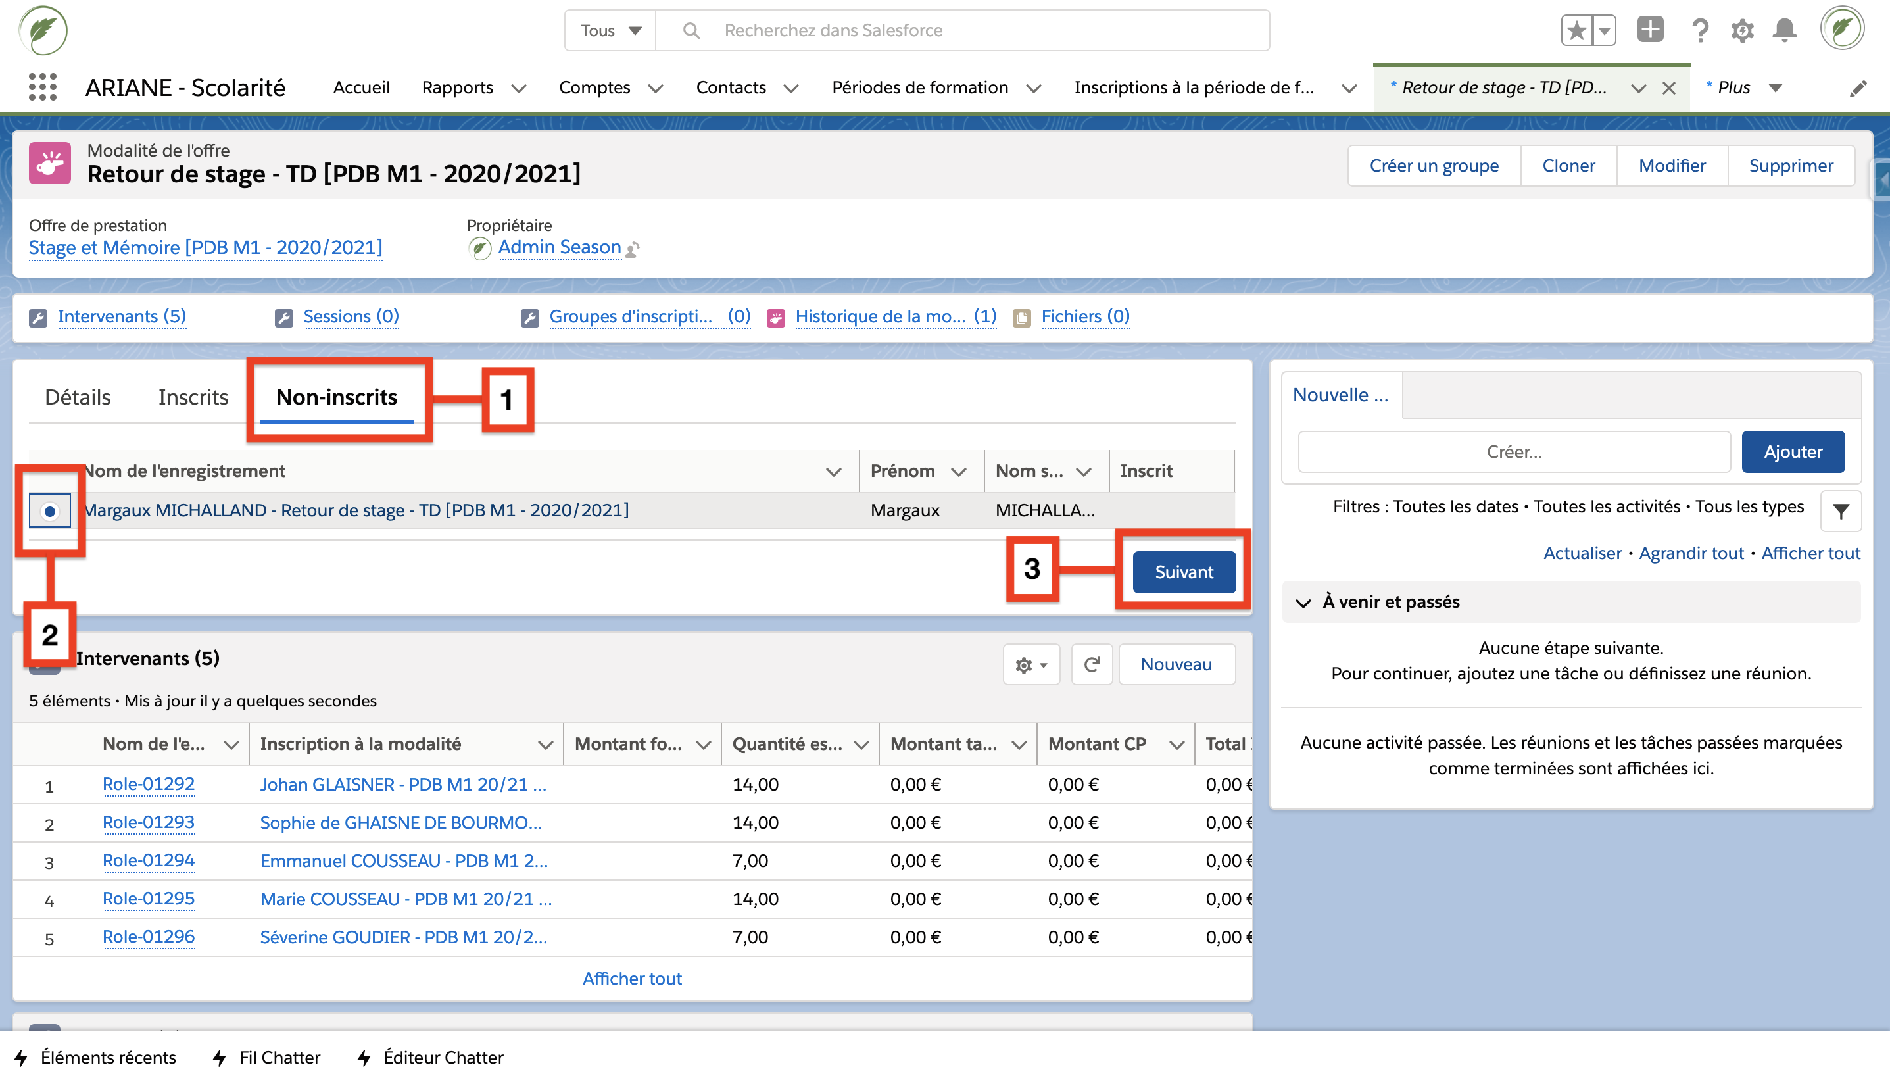Click the help question mark icon
Viewport: 1890px width, 1084px height.
click(x=1699, y=30)
